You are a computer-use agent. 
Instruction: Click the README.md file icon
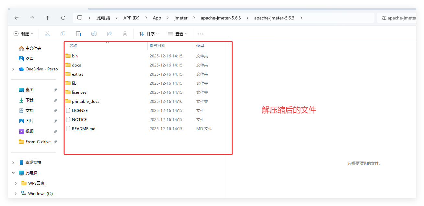(x=68, y=128)
